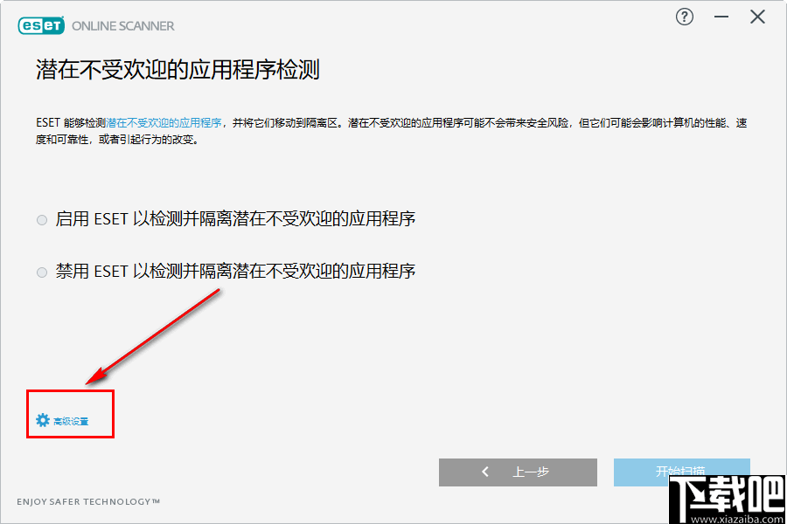Select the 启用 ESET detection radio button

(41, 220)
